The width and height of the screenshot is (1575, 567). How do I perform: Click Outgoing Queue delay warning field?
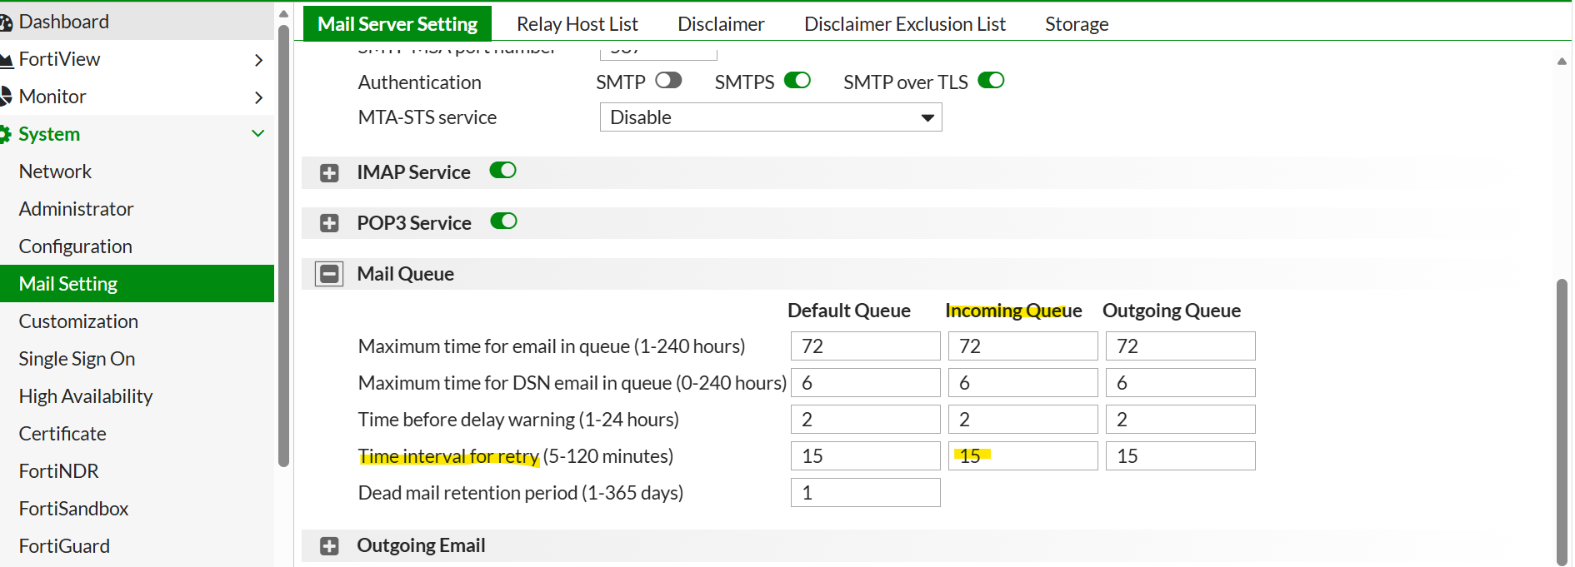[1181, 420]
